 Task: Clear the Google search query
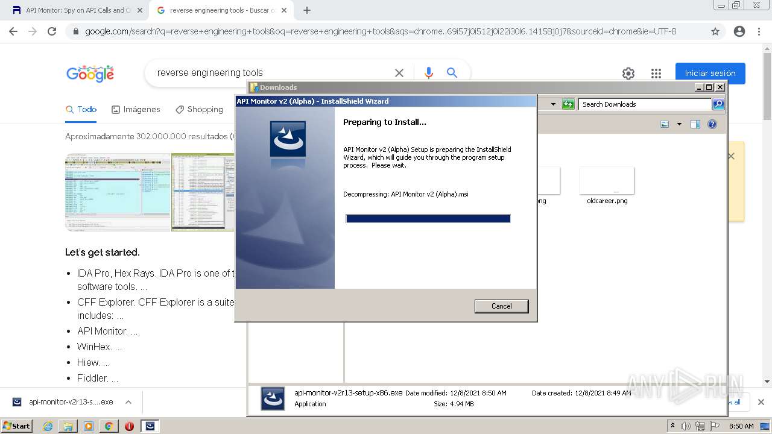399,73
